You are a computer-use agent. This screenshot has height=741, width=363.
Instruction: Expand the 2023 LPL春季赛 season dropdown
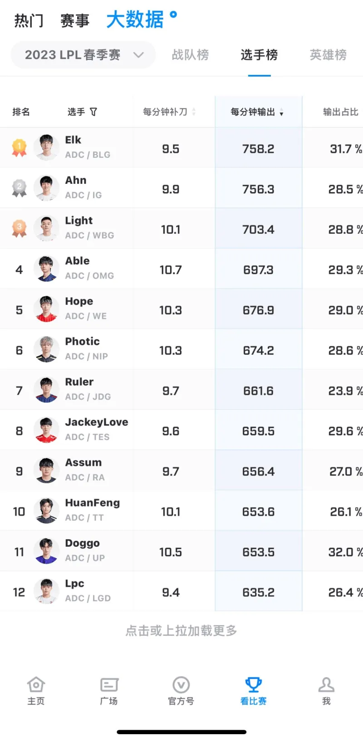[x=83, y=55]
